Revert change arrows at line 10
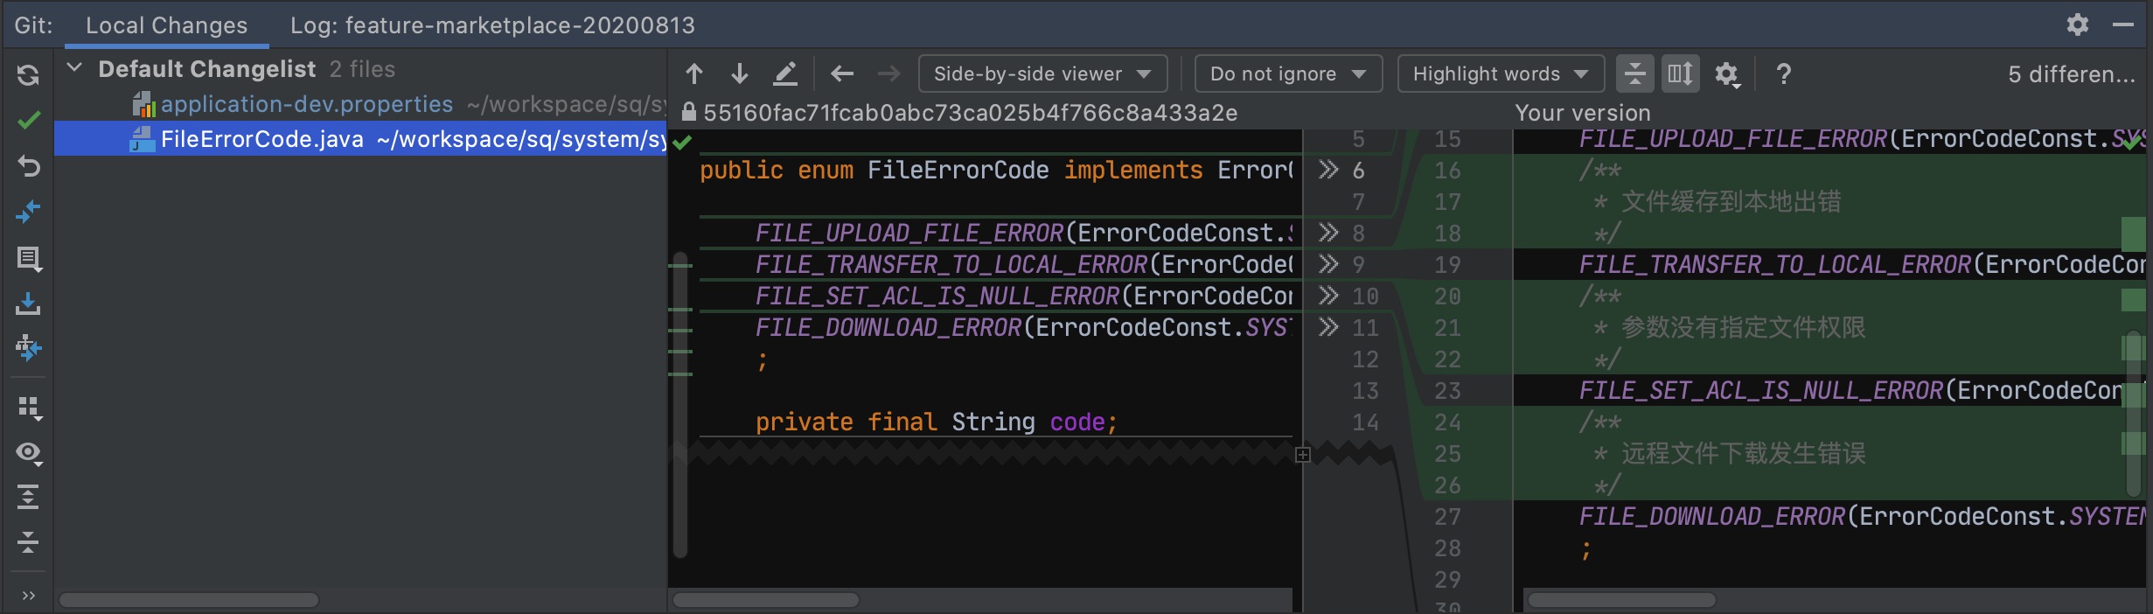The width and height of the screenshot is (2153, 614). pos(1328,296)
